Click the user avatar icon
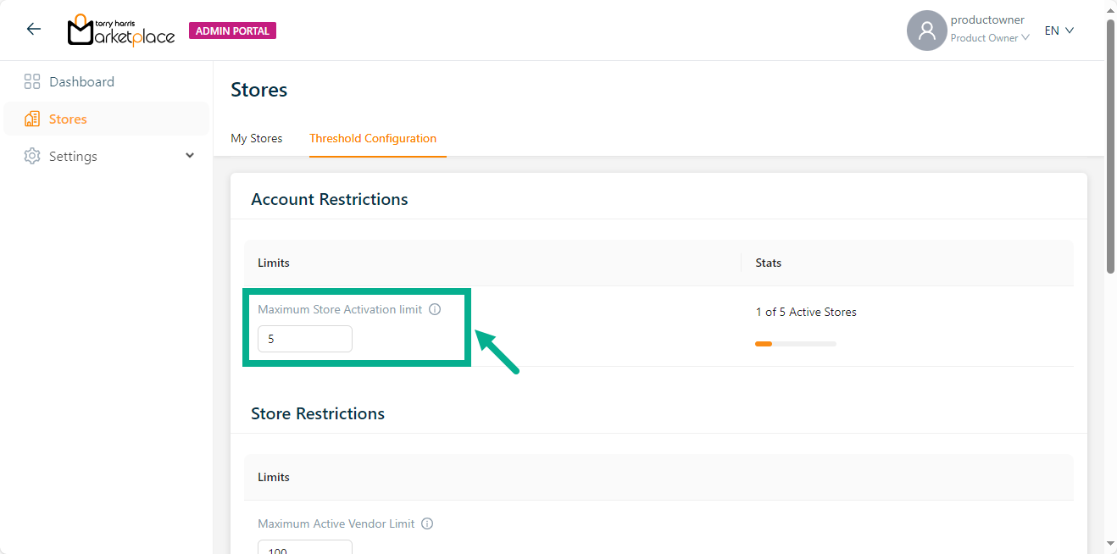The height and width of the screenshot is (554, 1117). (926, 30)
